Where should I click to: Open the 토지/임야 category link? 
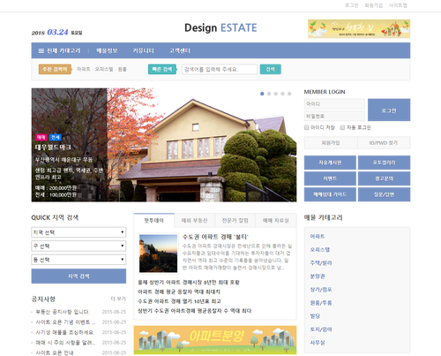[321, 329]
